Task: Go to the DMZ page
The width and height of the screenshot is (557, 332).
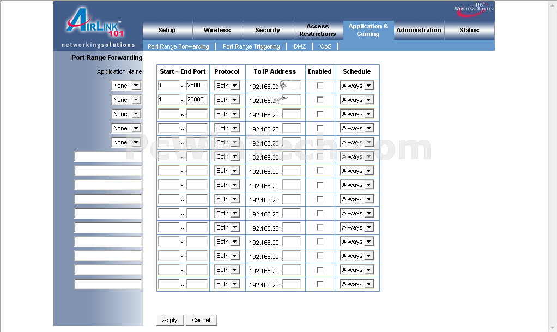Action: (300, 46)
